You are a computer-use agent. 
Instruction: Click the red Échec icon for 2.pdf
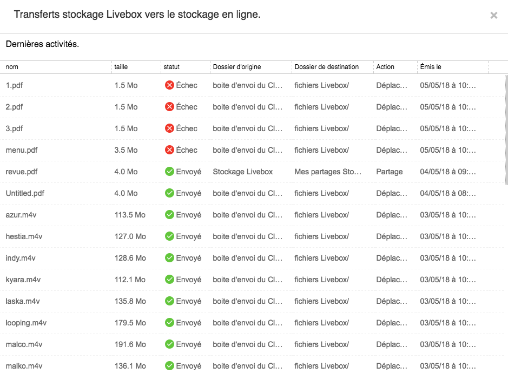click(x=169, y=107)
